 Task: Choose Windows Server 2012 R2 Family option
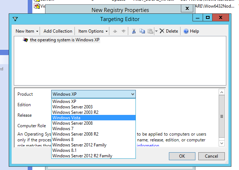[93, 156]
